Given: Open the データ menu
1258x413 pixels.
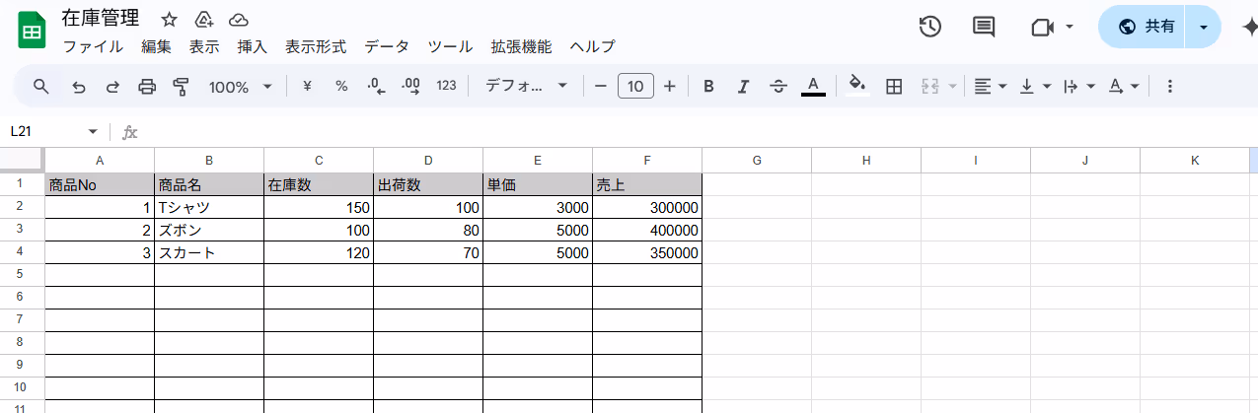Looking at the screenshot, I should tap(387, 46).
